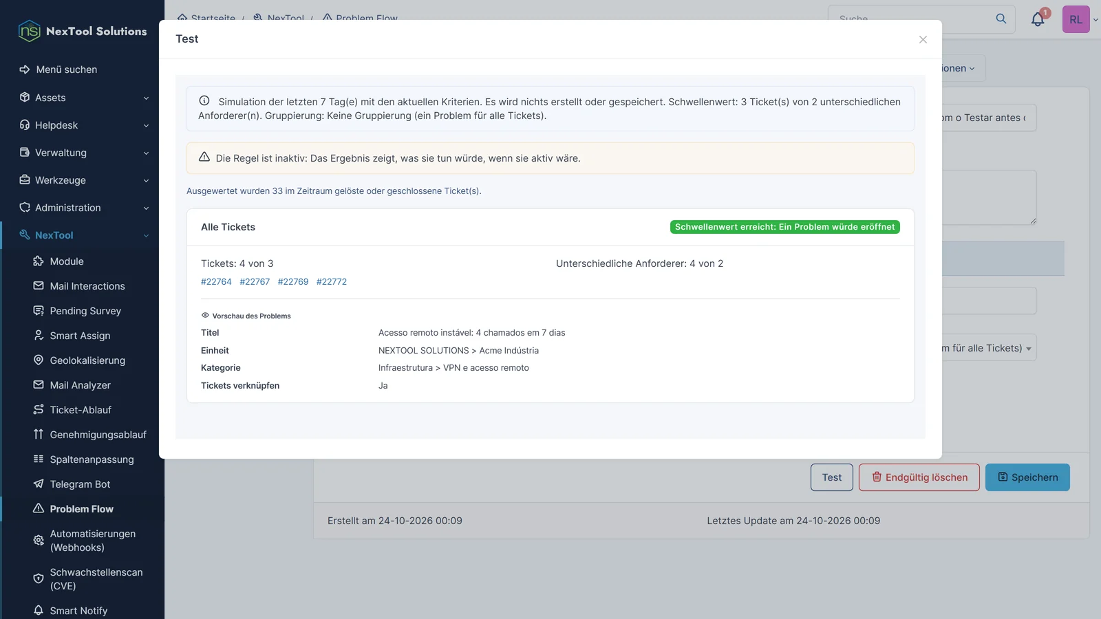The height and width of the screenshot is (619, 1101).
Task: Click the Mail Analyzer envelope icon
Action: [39, 385]
